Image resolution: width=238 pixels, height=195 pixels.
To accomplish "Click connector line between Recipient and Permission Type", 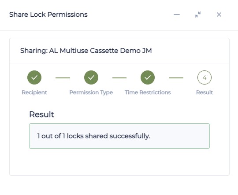I will [x=63, y=78].
